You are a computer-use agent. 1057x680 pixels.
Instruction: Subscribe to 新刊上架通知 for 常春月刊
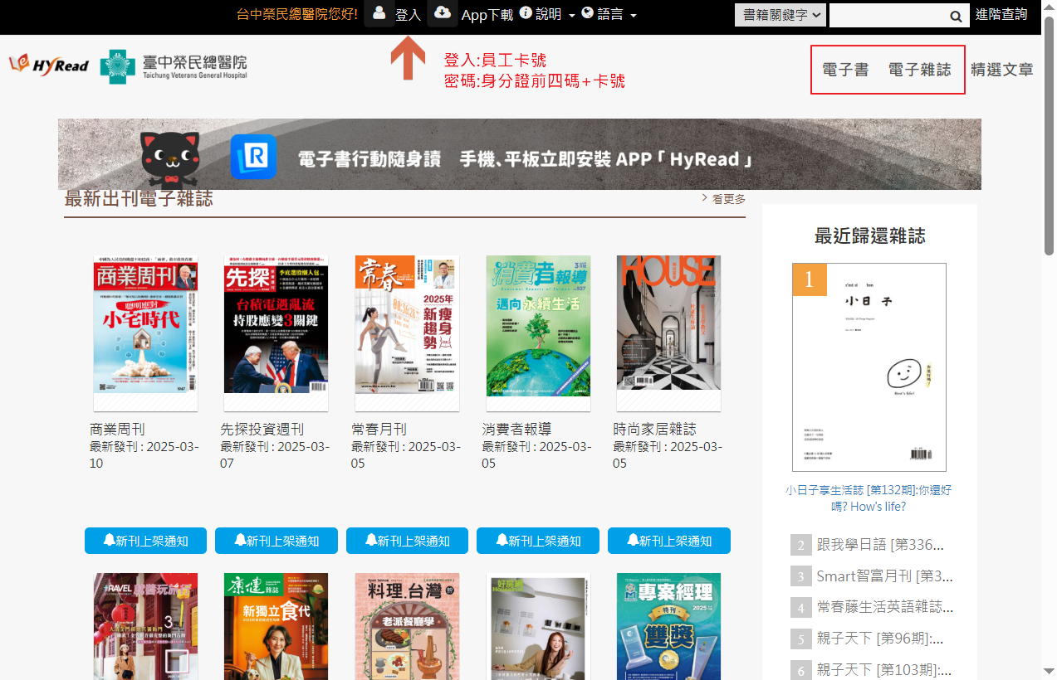408,541
